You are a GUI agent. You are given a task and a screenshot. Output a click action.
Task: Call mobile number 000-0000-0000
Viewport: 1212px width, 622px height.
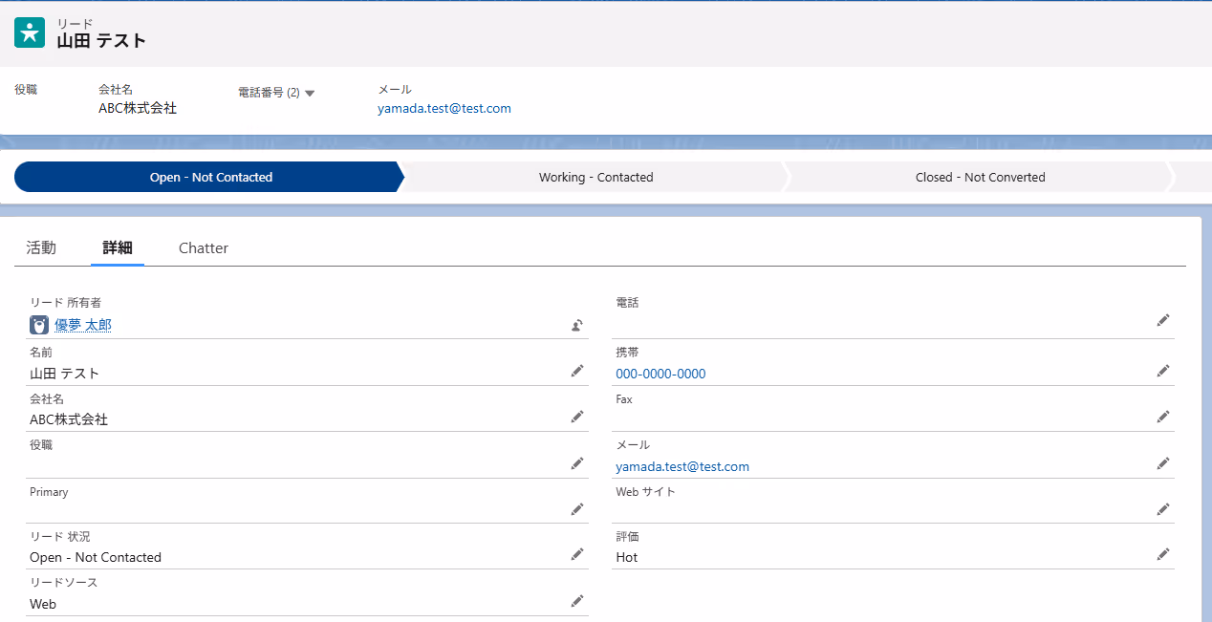point(660,374)
